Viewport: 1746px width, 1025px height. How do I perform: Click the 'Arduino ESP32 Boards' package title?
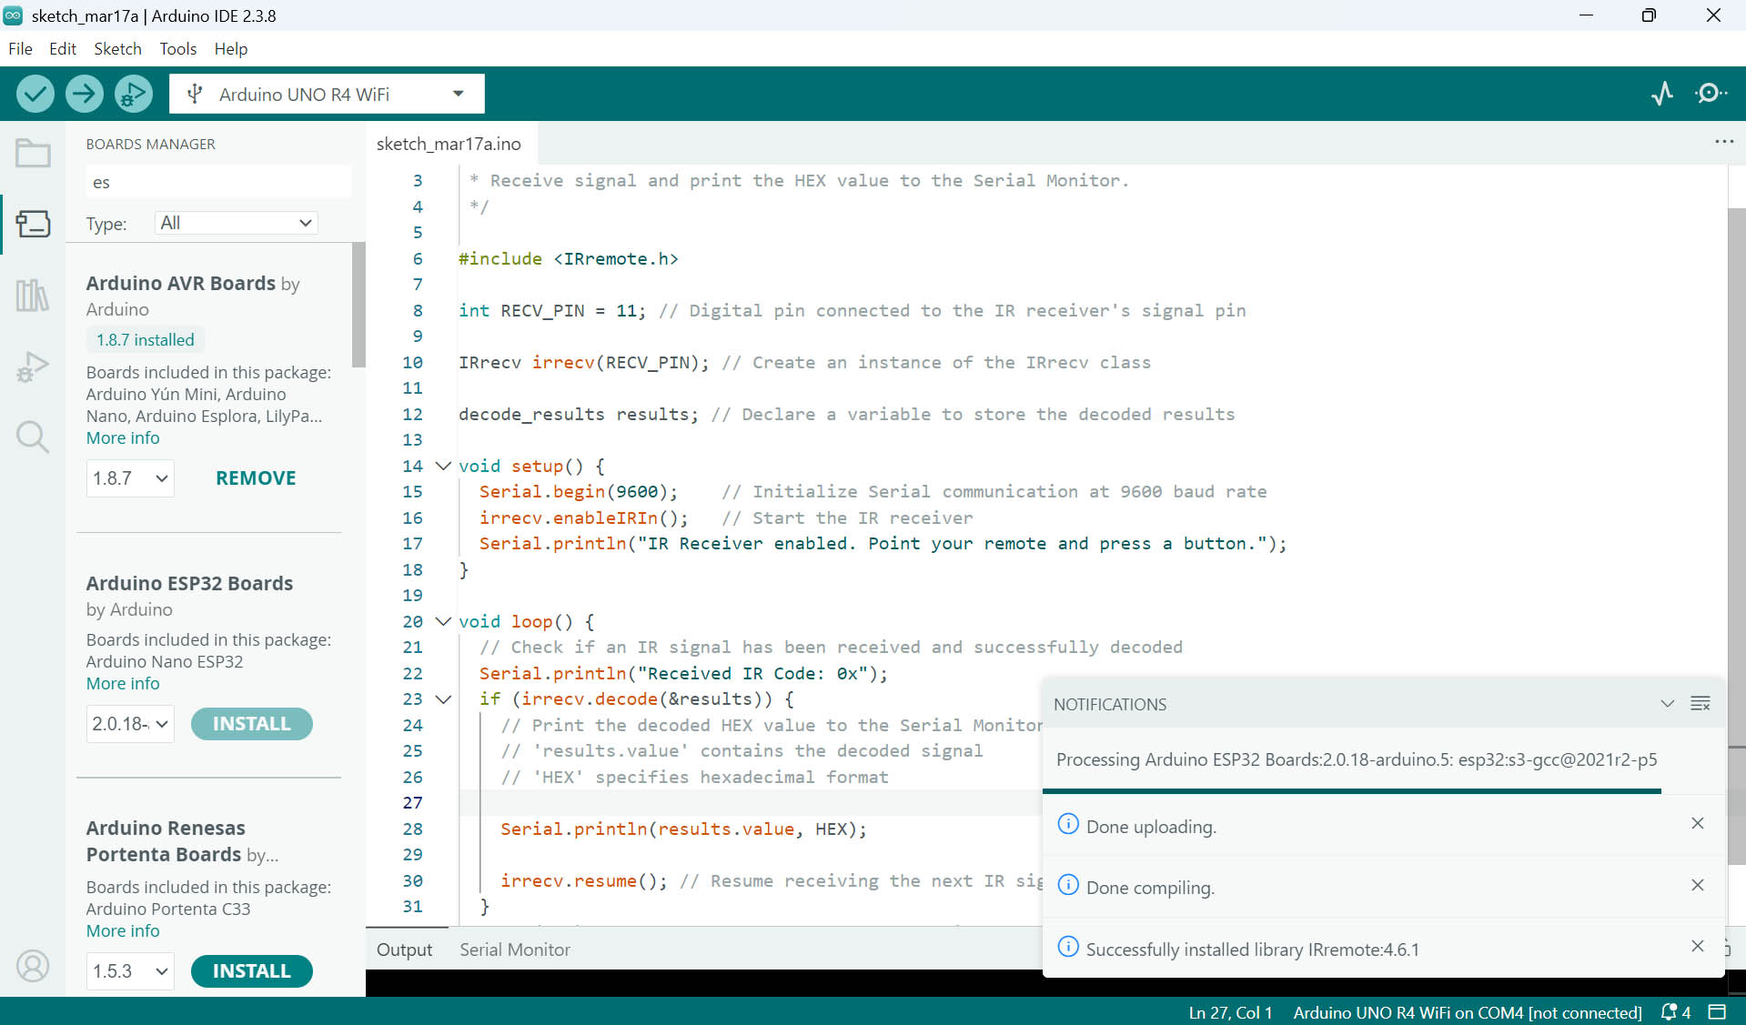[189, 583]
